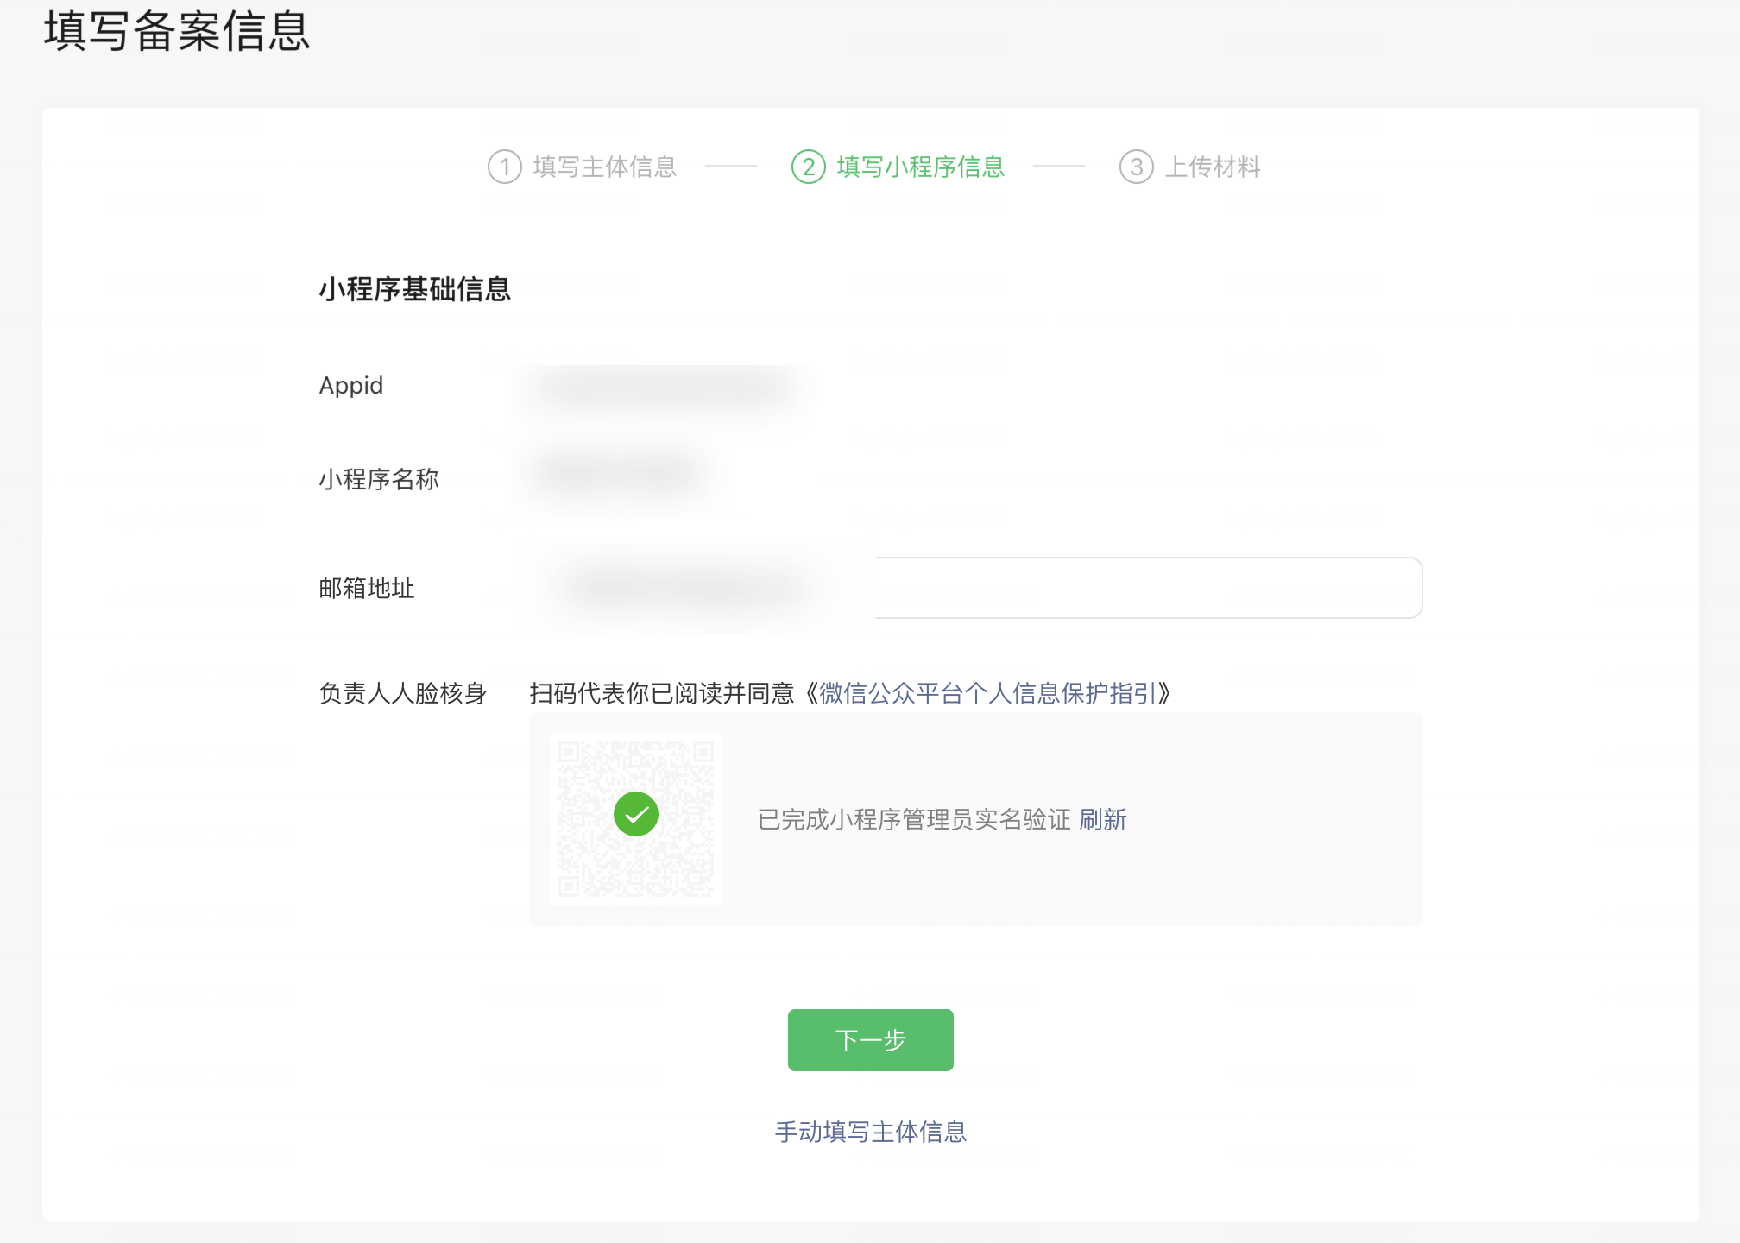1740x1243 pixels.
Task: Click the step 1 circle icon
Action: click(x=505, y=167)
